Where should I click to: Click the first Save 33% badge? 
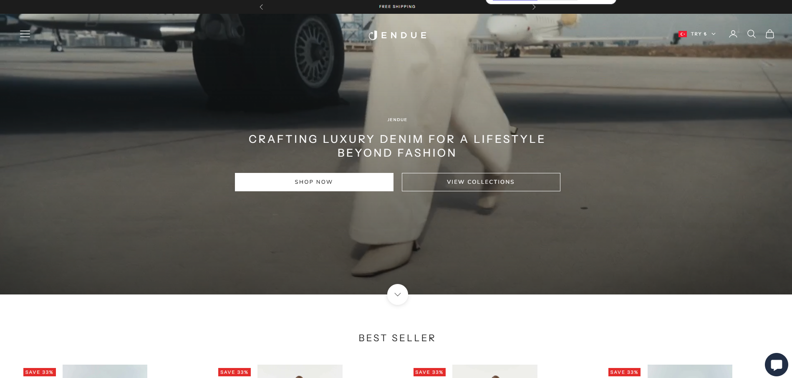tap(39, 372)
